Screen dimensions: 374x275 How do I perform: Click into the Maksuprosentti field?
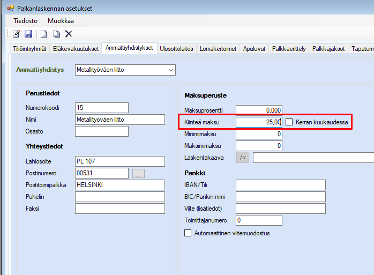click(259, 110)
